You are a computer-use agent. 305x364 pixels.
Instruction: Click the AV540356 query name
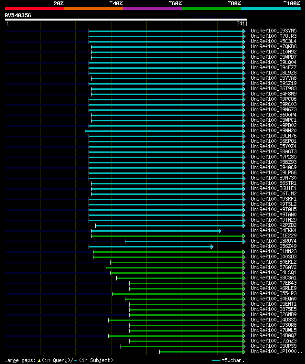coord(18,15)
